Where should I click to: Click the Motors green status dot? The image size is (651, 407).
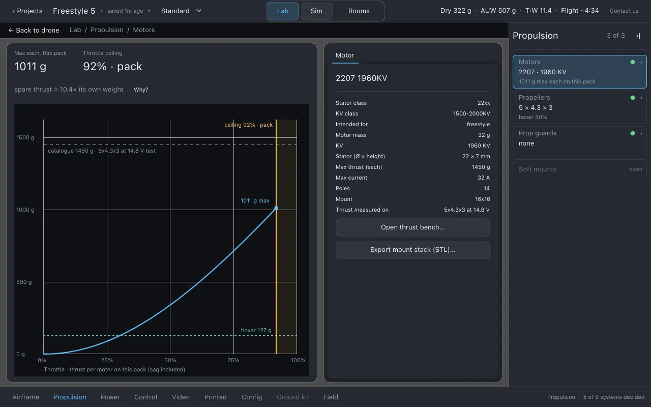click(x=633, y=62)
